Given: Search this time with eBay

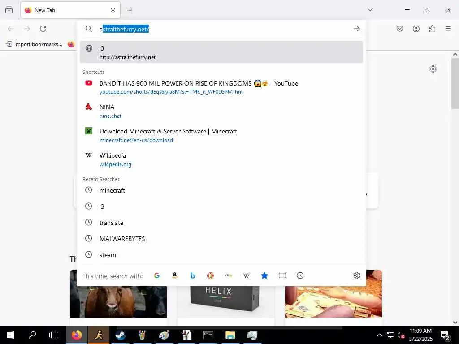Looking at the screenshot, I should (229, 275).
